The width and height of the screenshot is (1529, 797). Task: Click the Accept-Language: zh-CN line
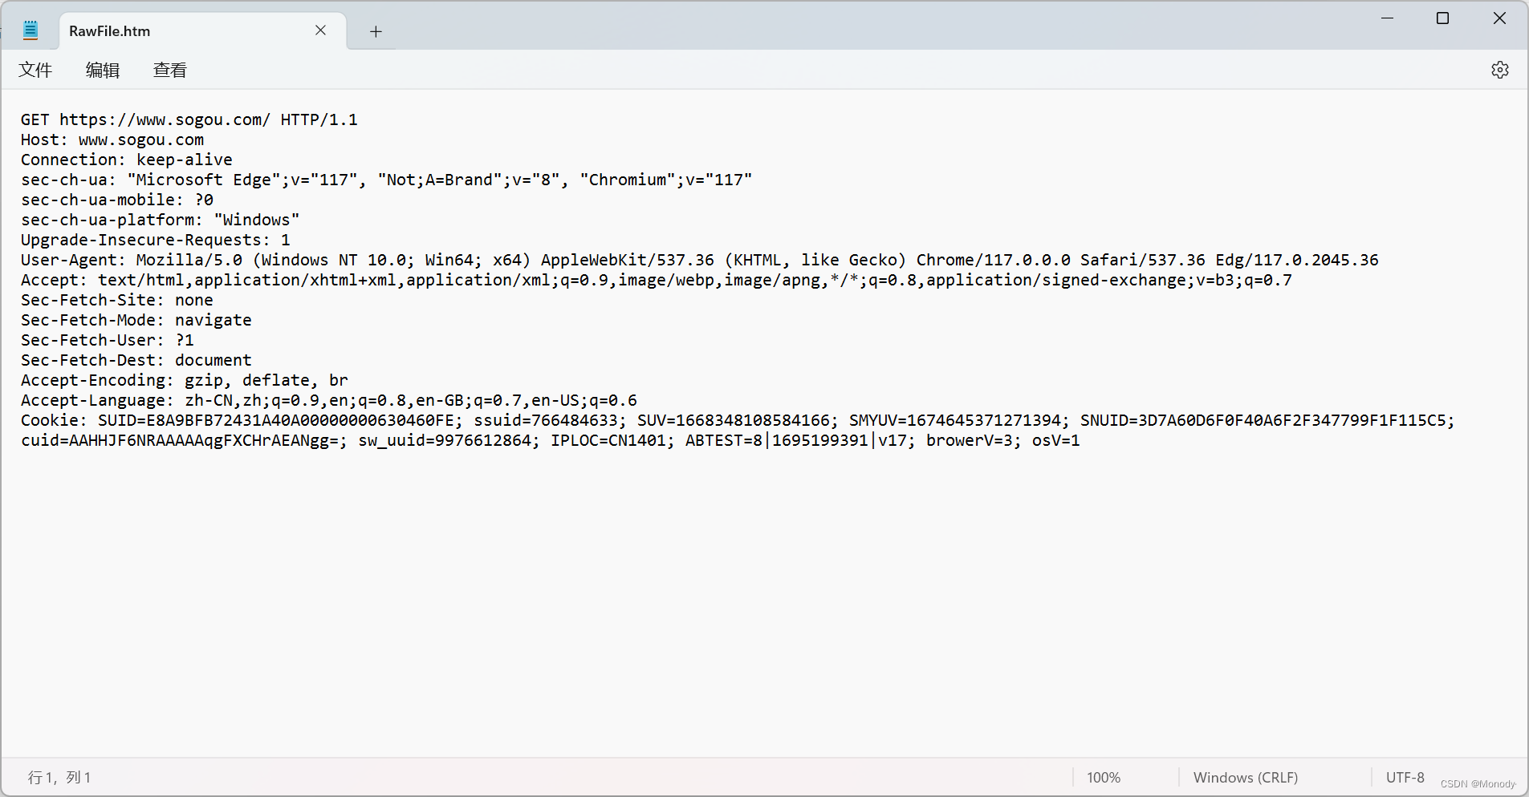329,400
